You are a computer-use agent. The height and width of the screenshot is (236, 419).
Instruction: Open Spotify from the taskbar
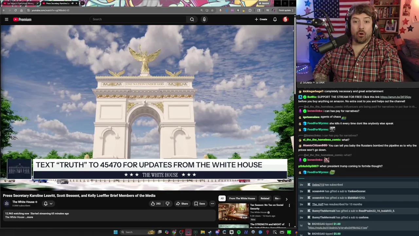[x=239, y=232]
